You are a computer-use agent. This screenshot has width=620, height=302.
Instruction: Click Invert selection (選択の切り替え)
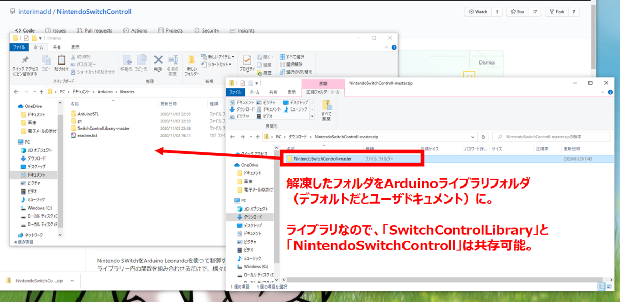(x=296, y=72)
